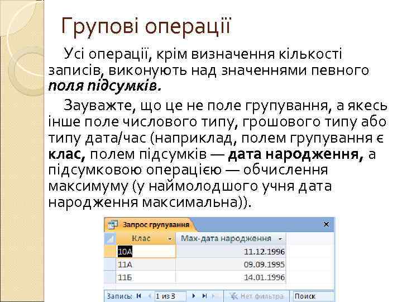Close the Запрос групування query window
This screenshot has height=302, width=402.
[326, 224]
